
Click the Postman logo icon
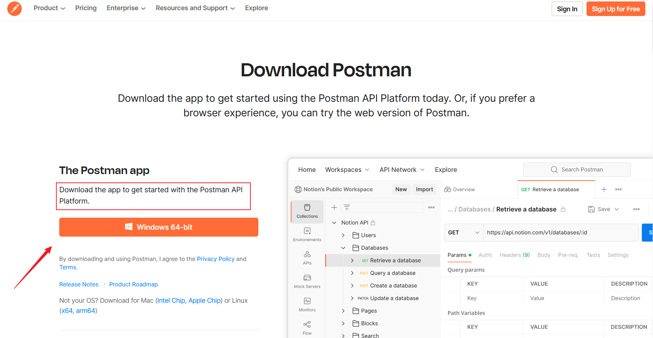[x=15, y=8]
